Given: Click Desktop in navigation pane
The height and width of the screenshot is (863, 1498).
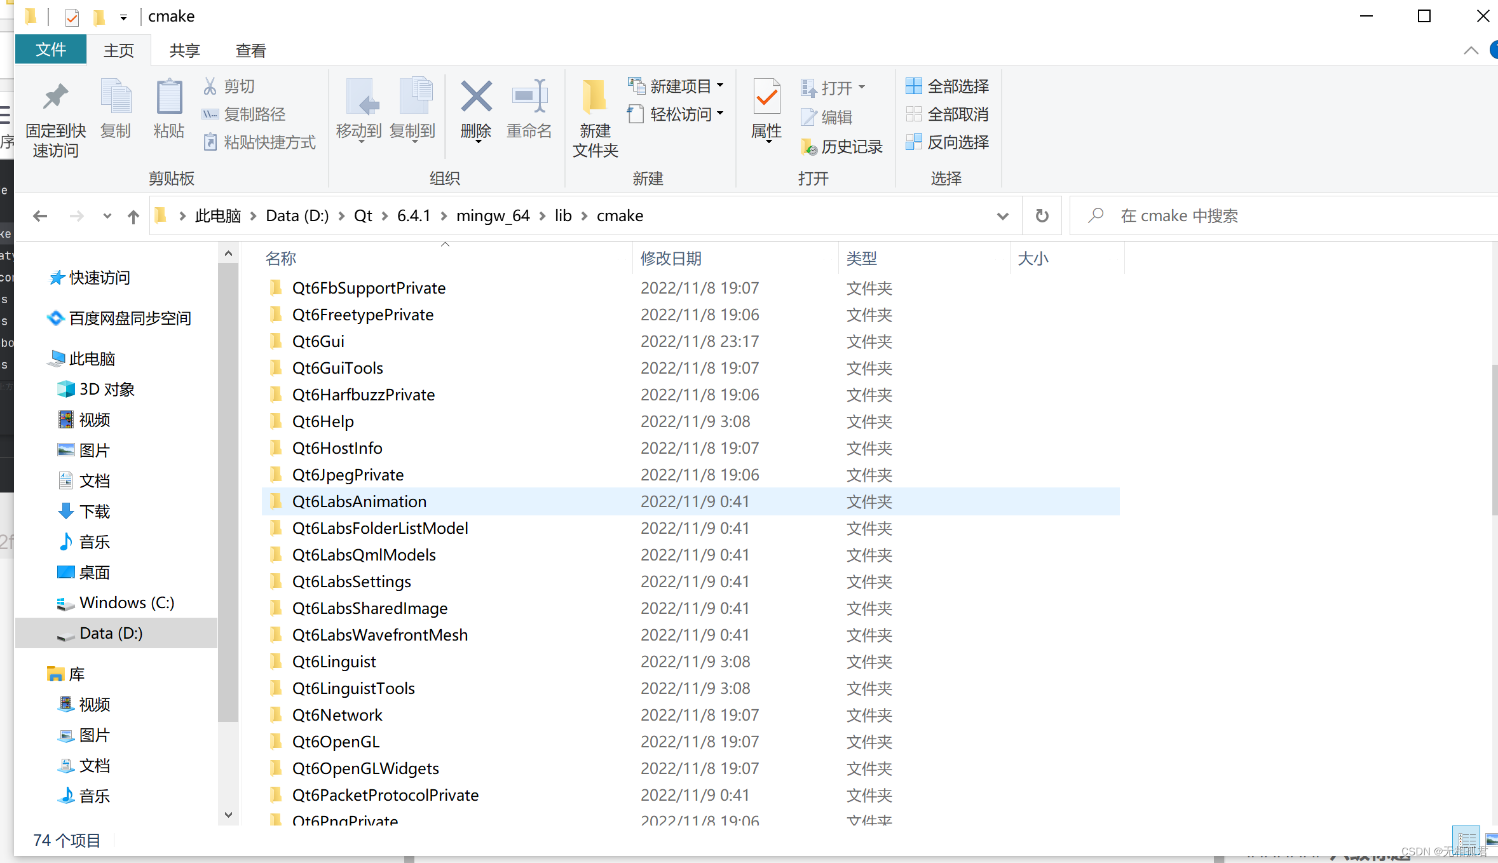Looking at the screenshot, I should tap(84, 573).
